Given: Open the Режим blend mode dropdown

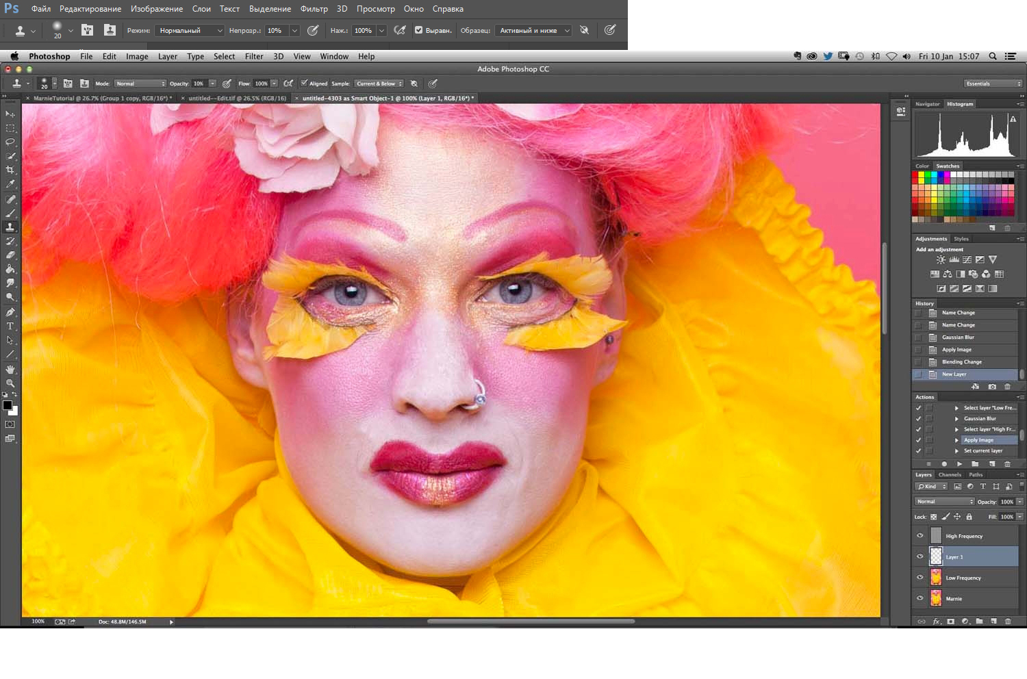Looking at the screenshot, I should tap(190, 30).
